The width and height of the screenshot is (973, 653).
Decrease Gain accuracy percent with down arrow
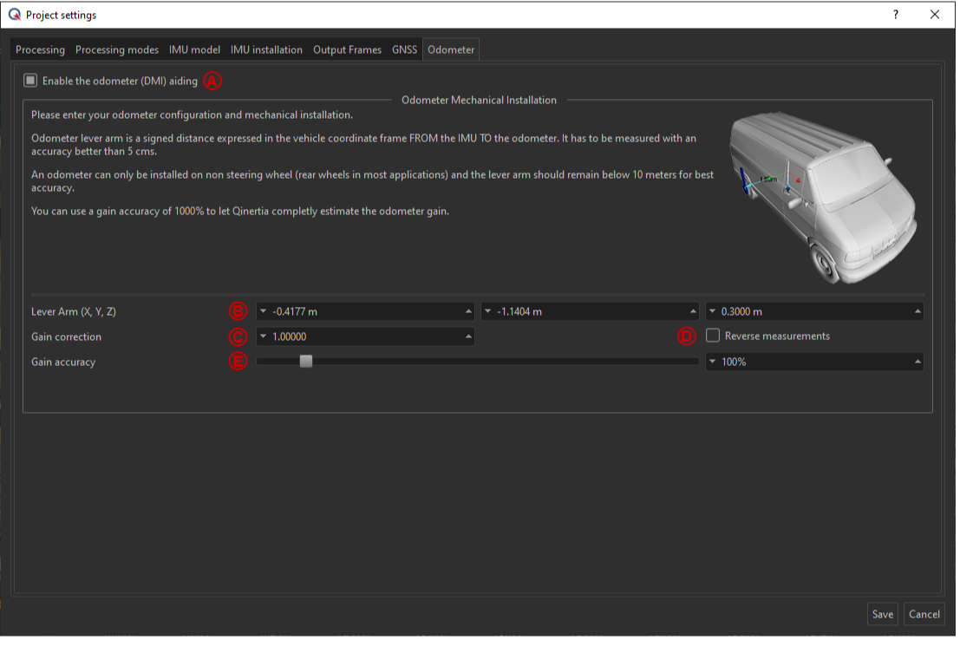tap(712, 362)
